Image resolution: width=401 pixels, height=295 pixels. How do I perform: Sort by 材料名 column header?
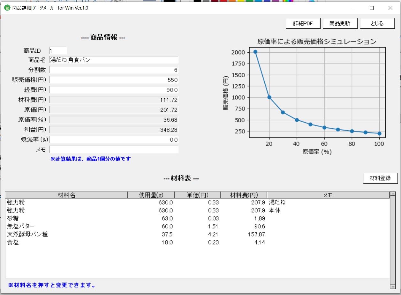click(66, 195)
